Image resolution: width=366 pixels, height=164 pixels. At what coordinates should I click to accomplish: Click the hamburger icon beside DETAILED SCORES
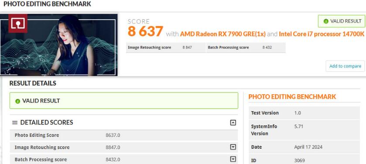point(15,123)
